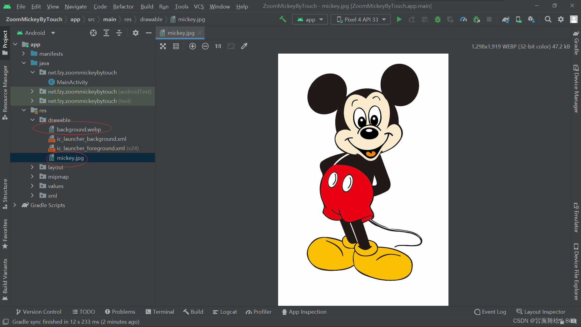Close the mickey.jpg editor tab
Viewport: 581px width, 327px height.
tap(200, 33)
